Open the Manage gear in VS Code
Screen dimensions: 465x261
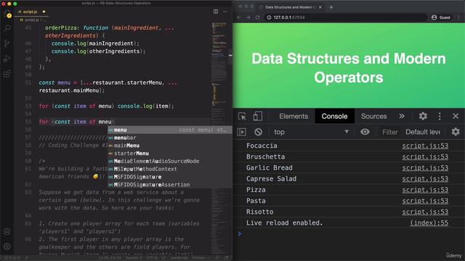coord(7,246)
